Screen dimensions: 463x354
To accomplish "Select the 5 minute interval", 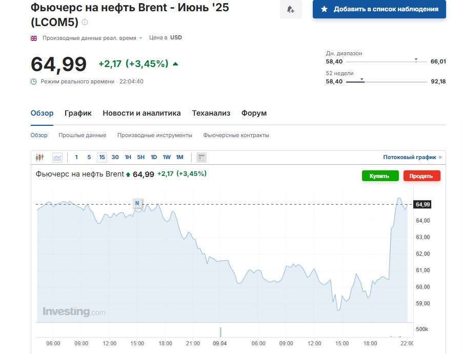I will (89, 157).
